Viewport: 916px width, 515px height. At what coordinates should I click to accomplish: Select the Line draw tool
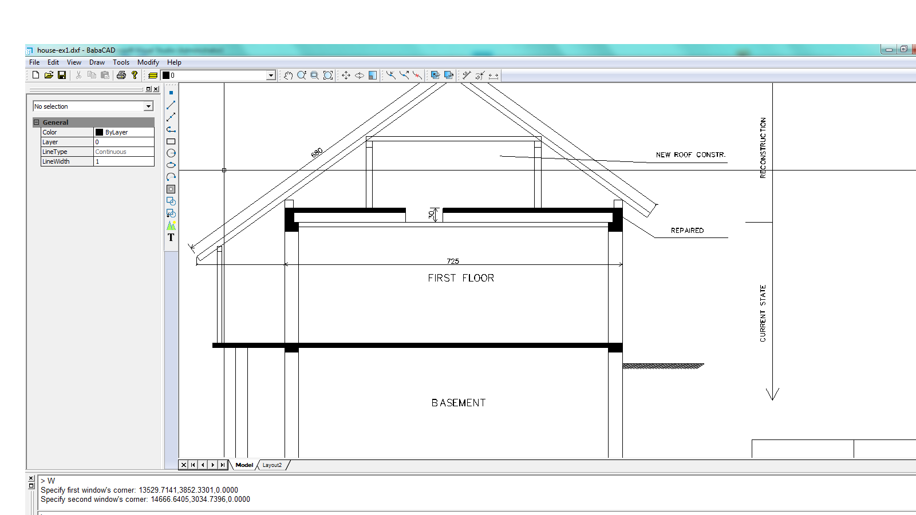[171, 105]
